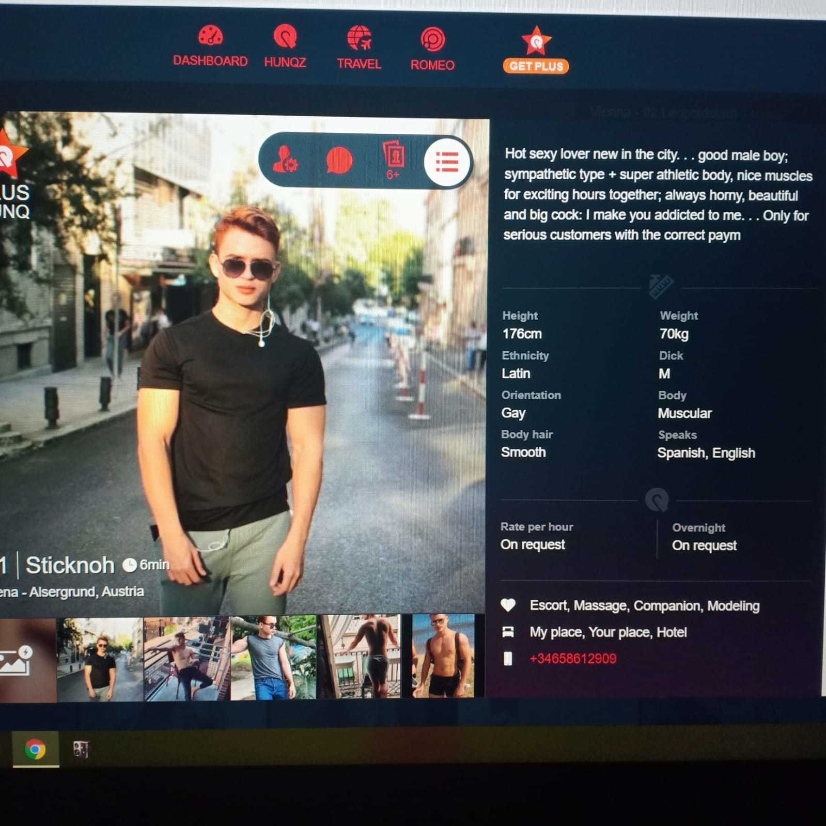
Task: Go to the Hunqz section
Action: click(x=285, y=37)
